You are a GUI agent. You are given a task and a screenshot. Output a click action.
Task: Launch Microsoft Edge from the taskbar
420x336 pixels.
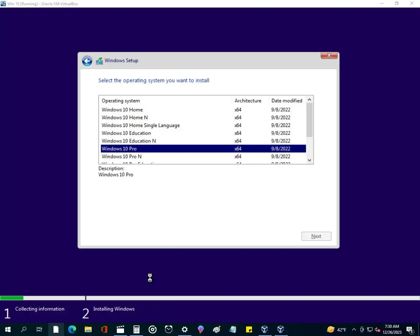(72, 329)
